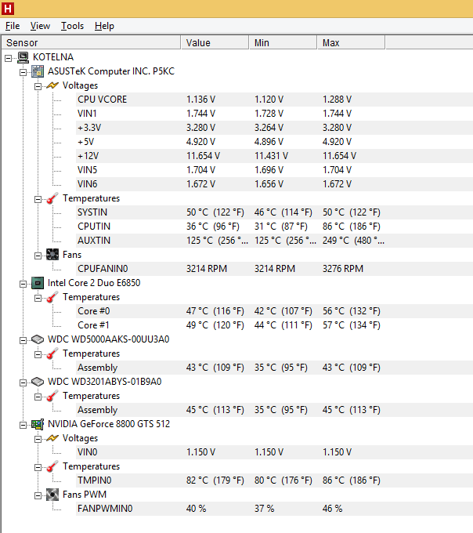Click the HWMonitor app icon in title bar

8,8
